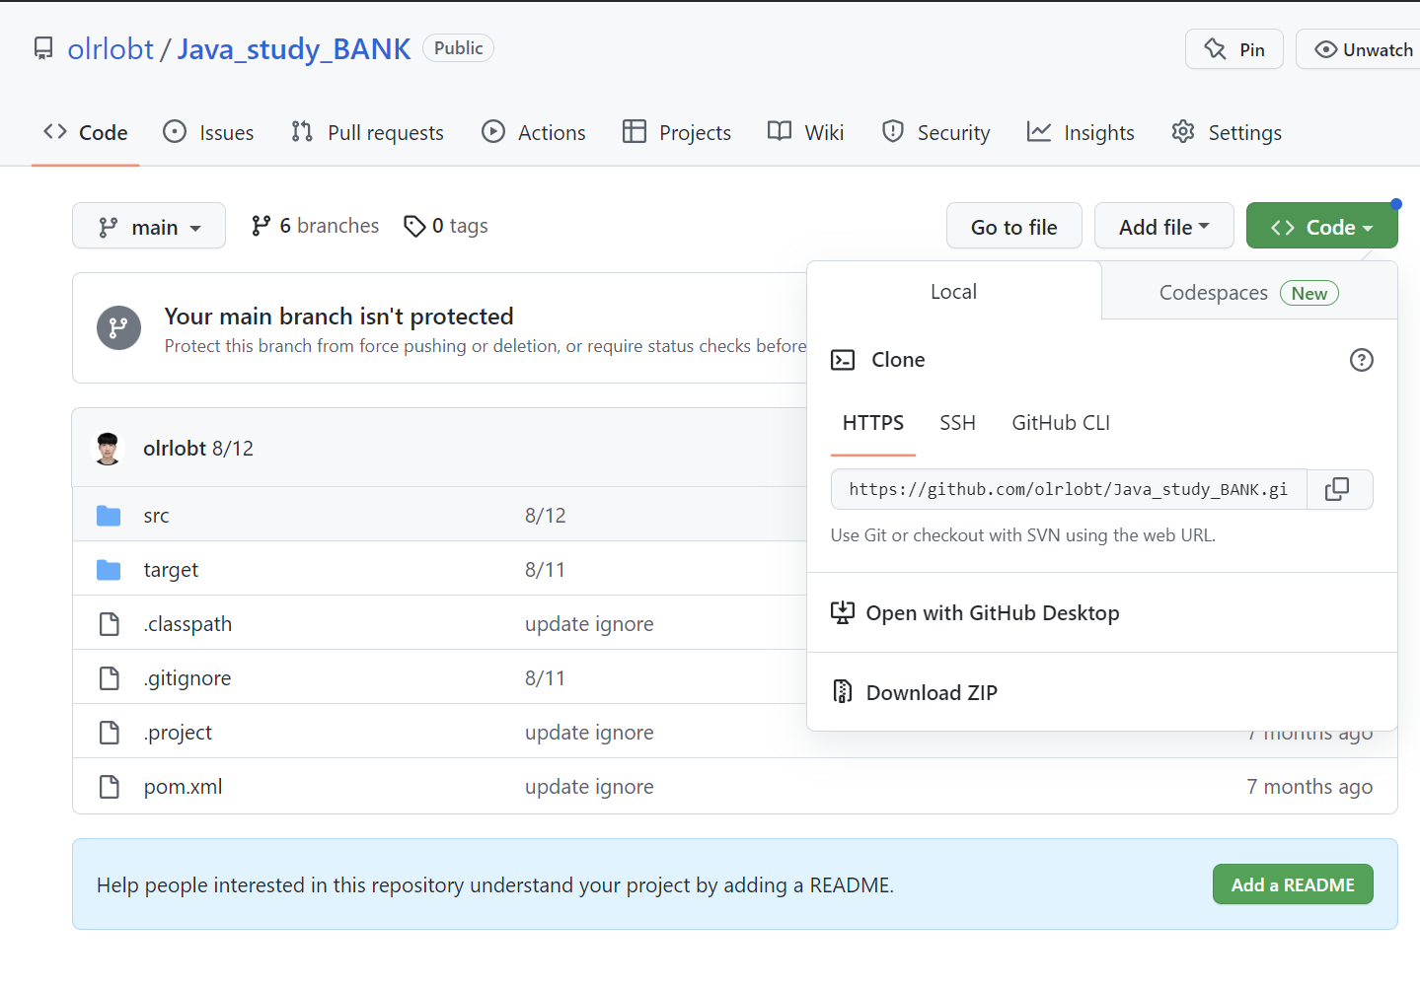Click the src folder icon
Viewport: 1420px width, 988px height.
tap(109, 516)
